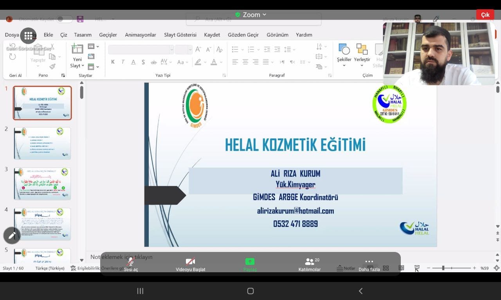Viewport: 501px width, 300px height.
Task: Open the Katılımcılar participants list
Action: point(310,264)
